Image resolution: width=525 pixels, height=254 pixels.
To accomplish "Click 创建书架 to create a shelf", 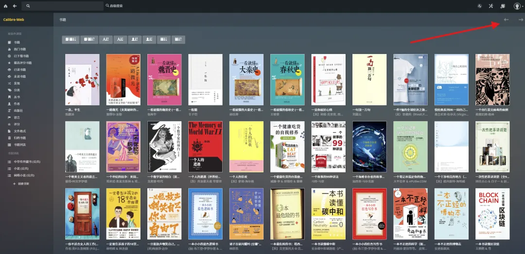I will coord(21,184).
